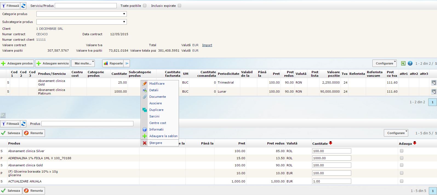Tick the Inclusiv expirate checkbox

[179, 5]
